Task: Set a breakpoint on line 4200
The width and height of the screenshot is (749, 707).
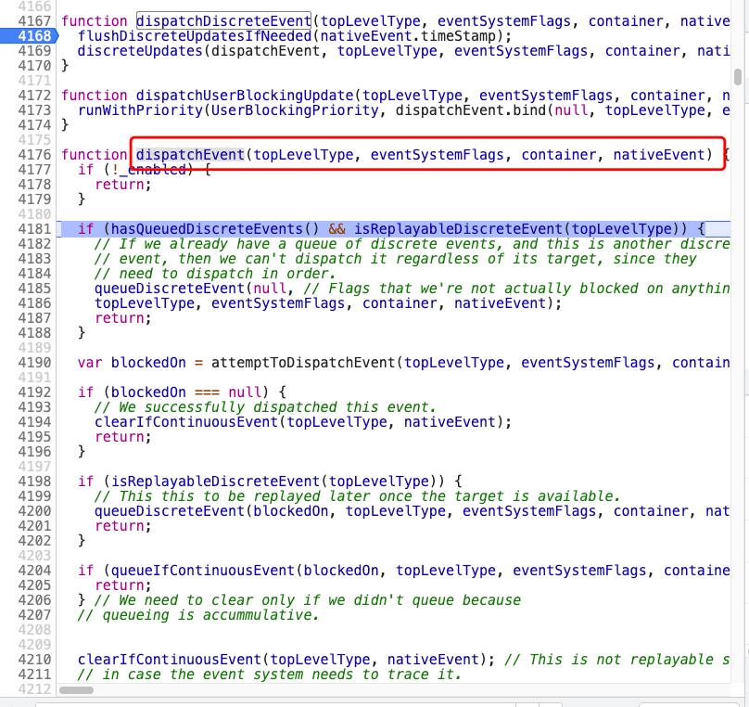Action: (x=34, y=510)
